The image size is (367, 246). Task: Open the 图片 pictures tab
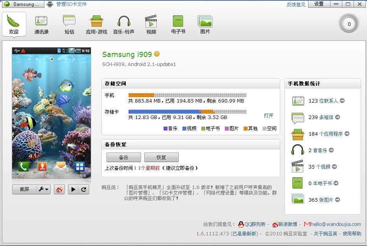click(205, 25)
